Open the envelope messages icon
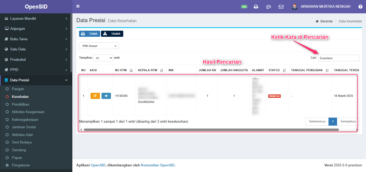Image resolution: width=366 pixels, height=172 pixels. (281, 7)
